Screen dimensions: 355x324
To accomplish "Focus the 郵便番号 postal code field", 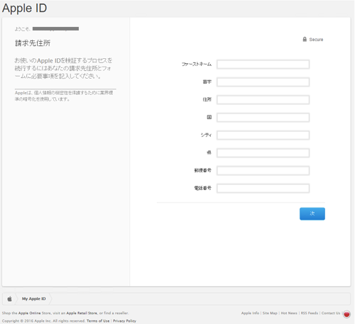I will [263, 171].
